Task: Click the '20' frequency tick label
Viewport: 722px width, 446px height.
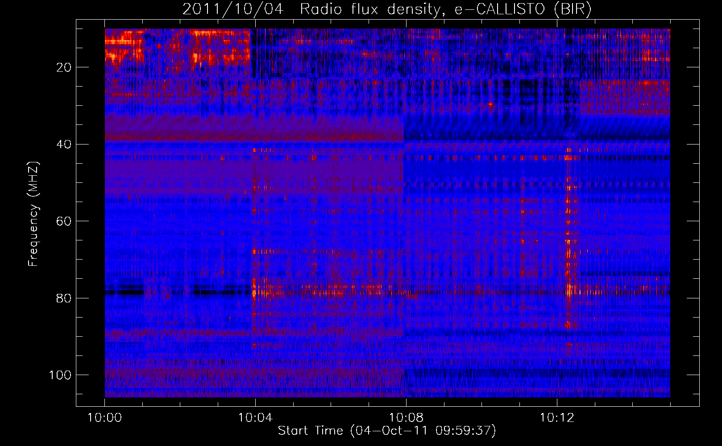Action: click(64, 67)
